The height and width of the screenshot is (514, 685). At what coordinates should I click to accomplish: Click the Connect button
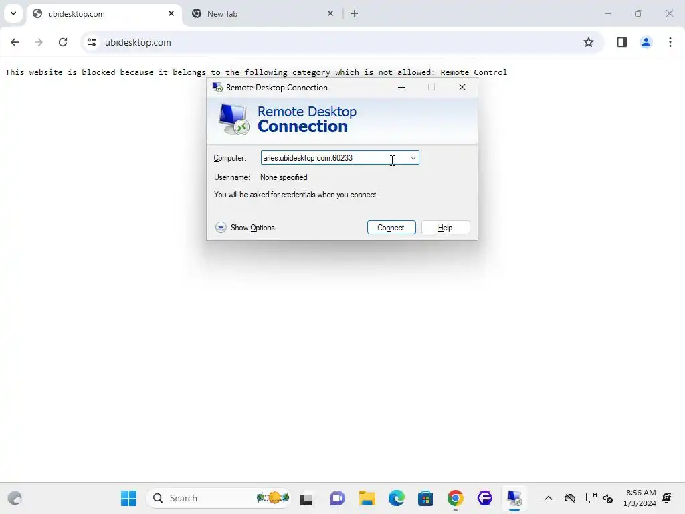pos(391,228)
